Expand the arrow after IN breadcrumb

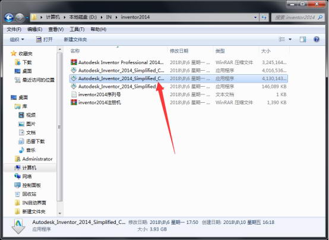point(116,17)
